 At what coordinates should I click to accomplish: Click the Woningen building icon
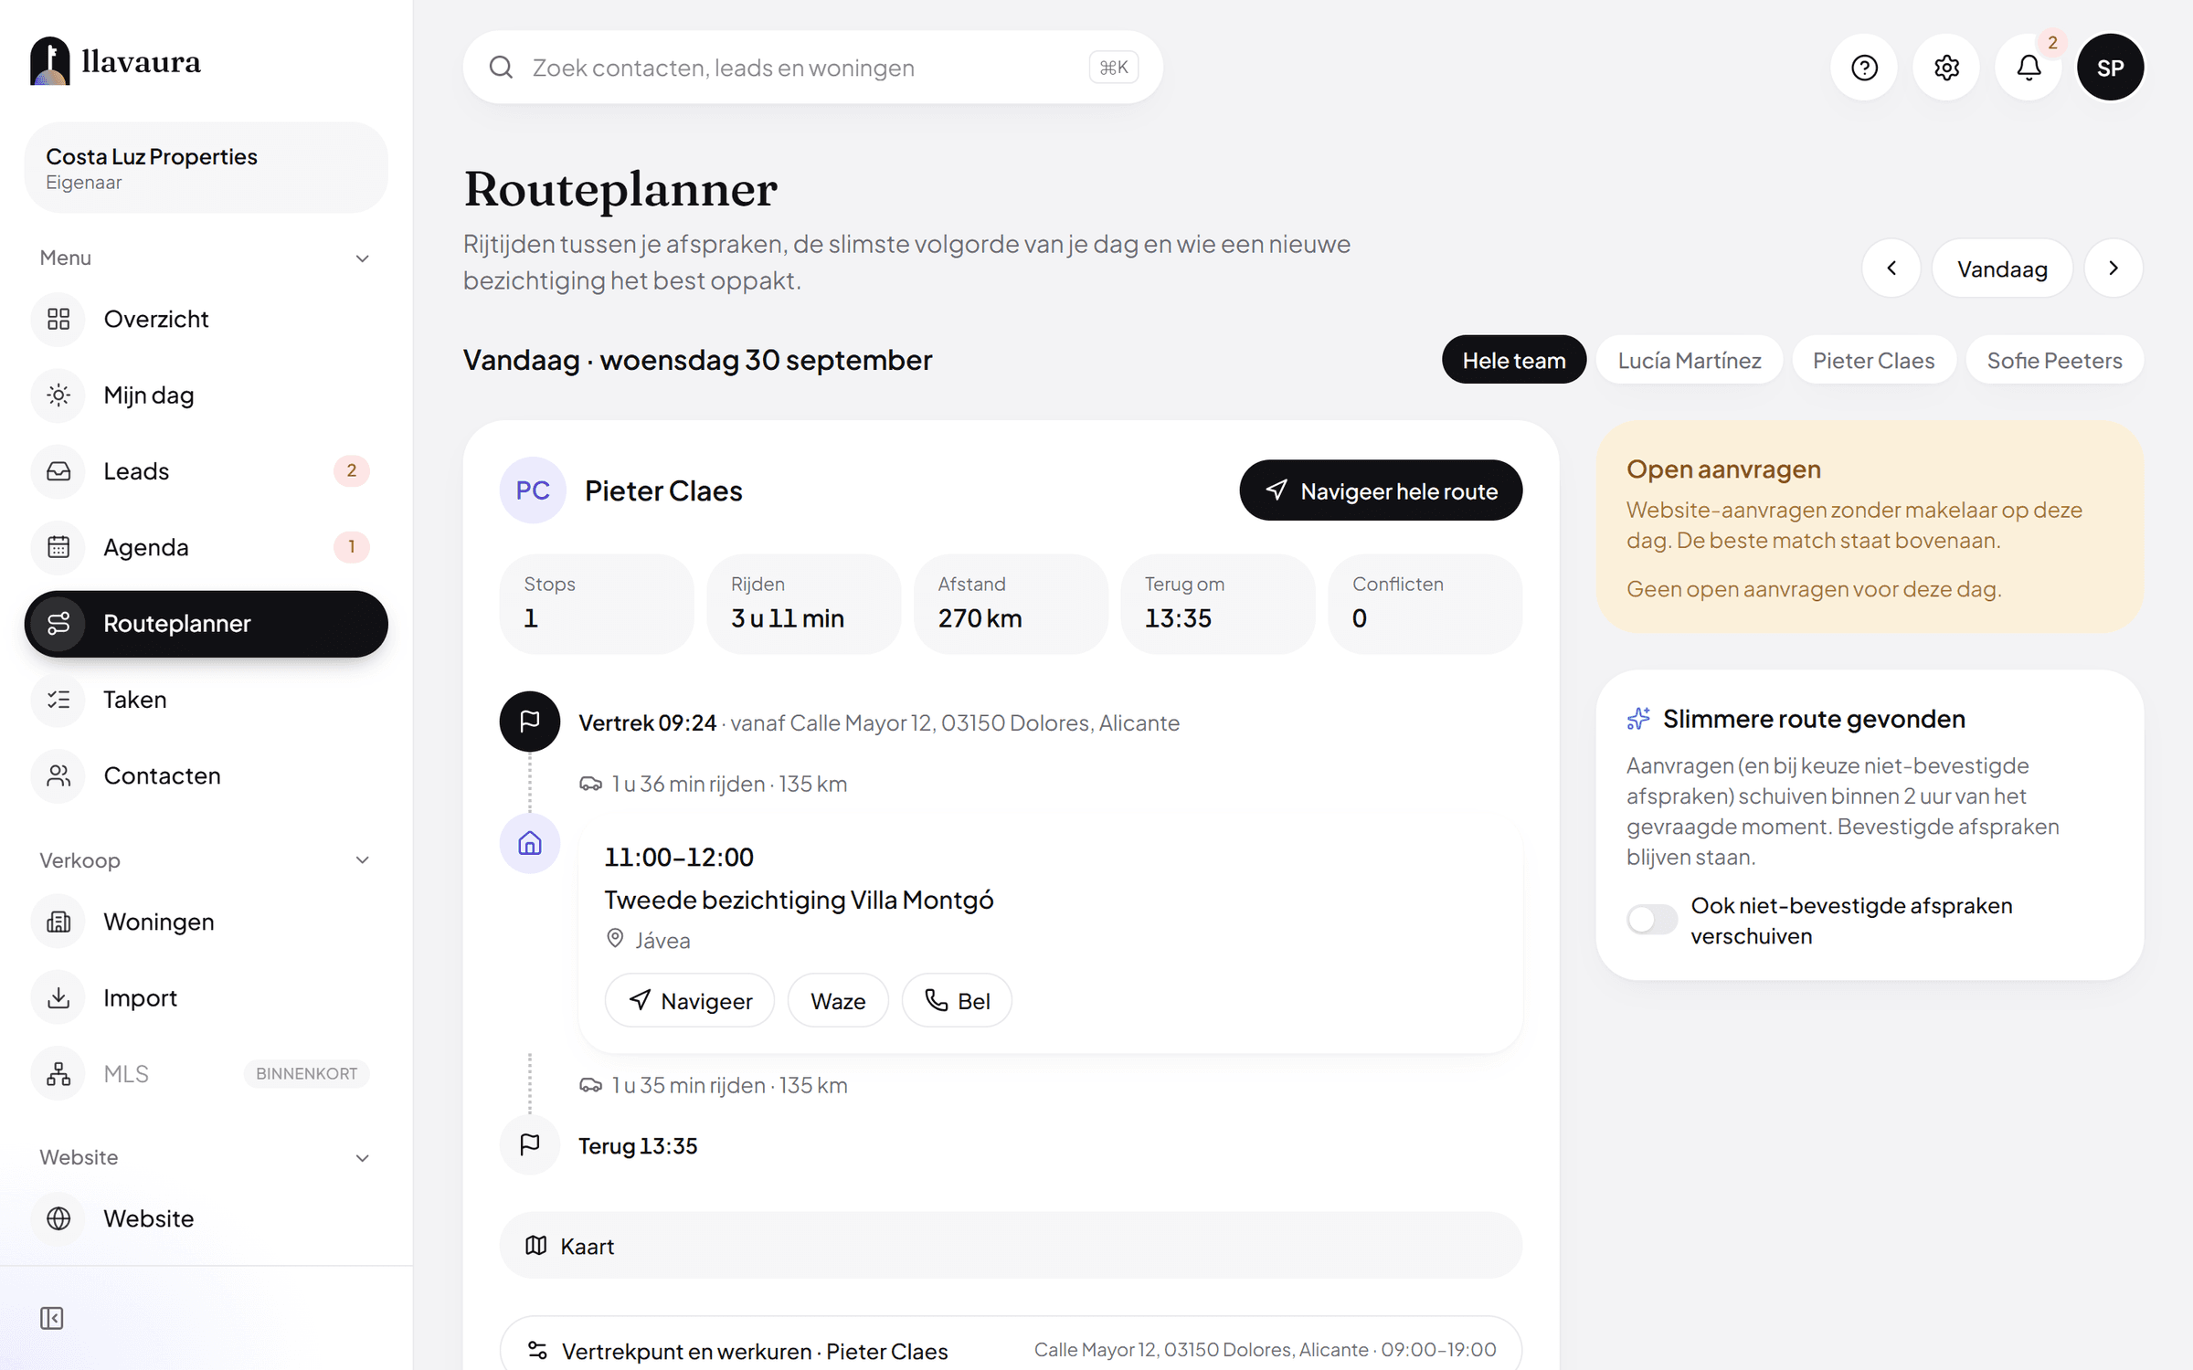coord(58,922)
